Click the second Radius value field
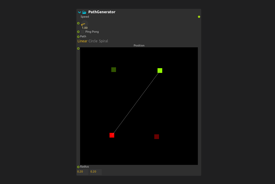Viewport: 275px width, 184px height. (x=96, y=172)
